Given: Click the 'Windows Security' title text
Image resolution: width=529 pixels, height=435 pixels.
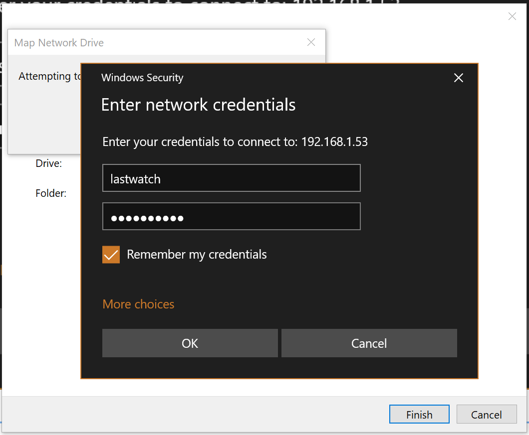Looking at the screenshot, I should point(142,78).
